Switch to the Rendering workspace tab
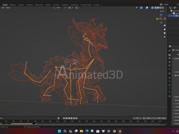Image resolution: width=179 pixels, height=134 pixels. click(x=65, y=5)
